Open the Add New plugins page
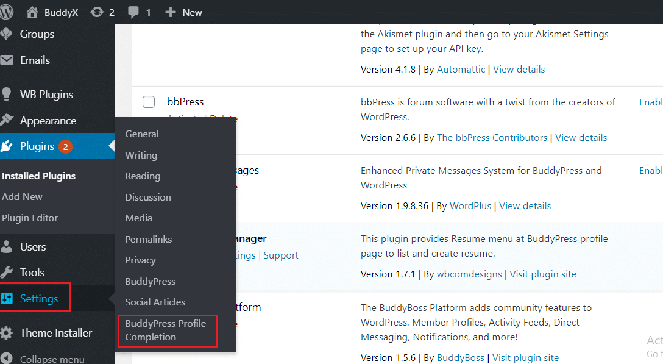 (x=22, y=197)
